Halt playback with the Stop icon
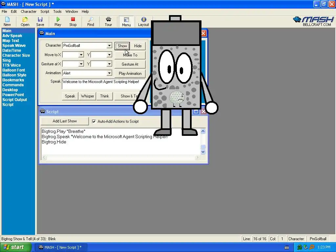The image size is (336, 252). (73, 22)
